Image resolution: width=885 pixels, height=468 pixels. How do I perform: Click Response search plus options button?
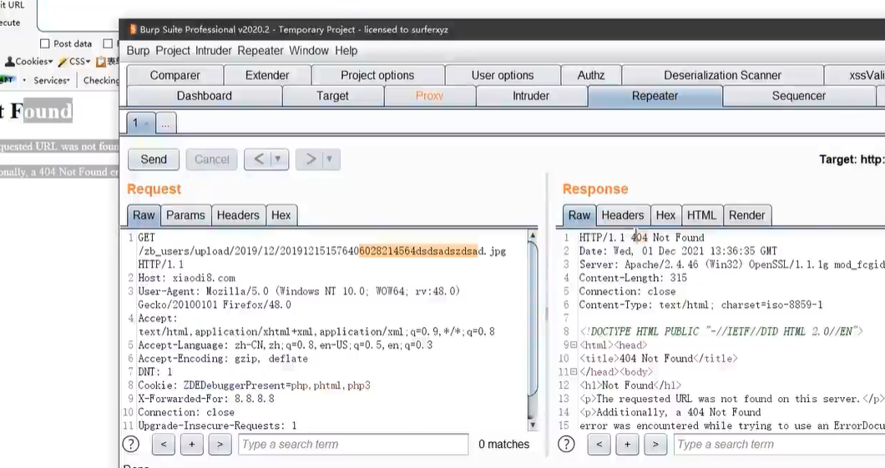tap(627, 445)
